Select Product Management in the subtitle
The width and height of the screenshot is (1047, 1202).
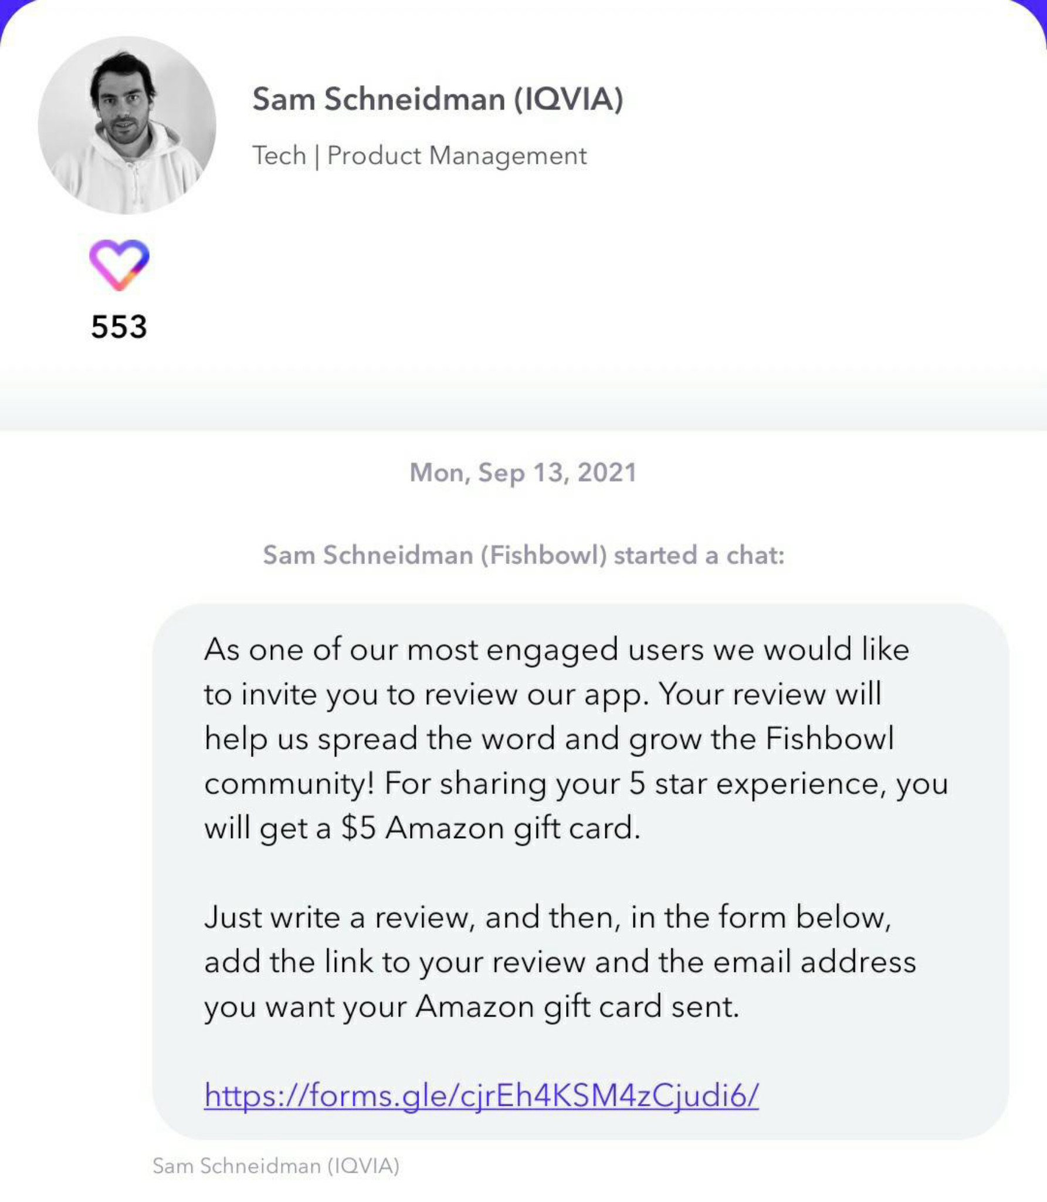(456, 156)
